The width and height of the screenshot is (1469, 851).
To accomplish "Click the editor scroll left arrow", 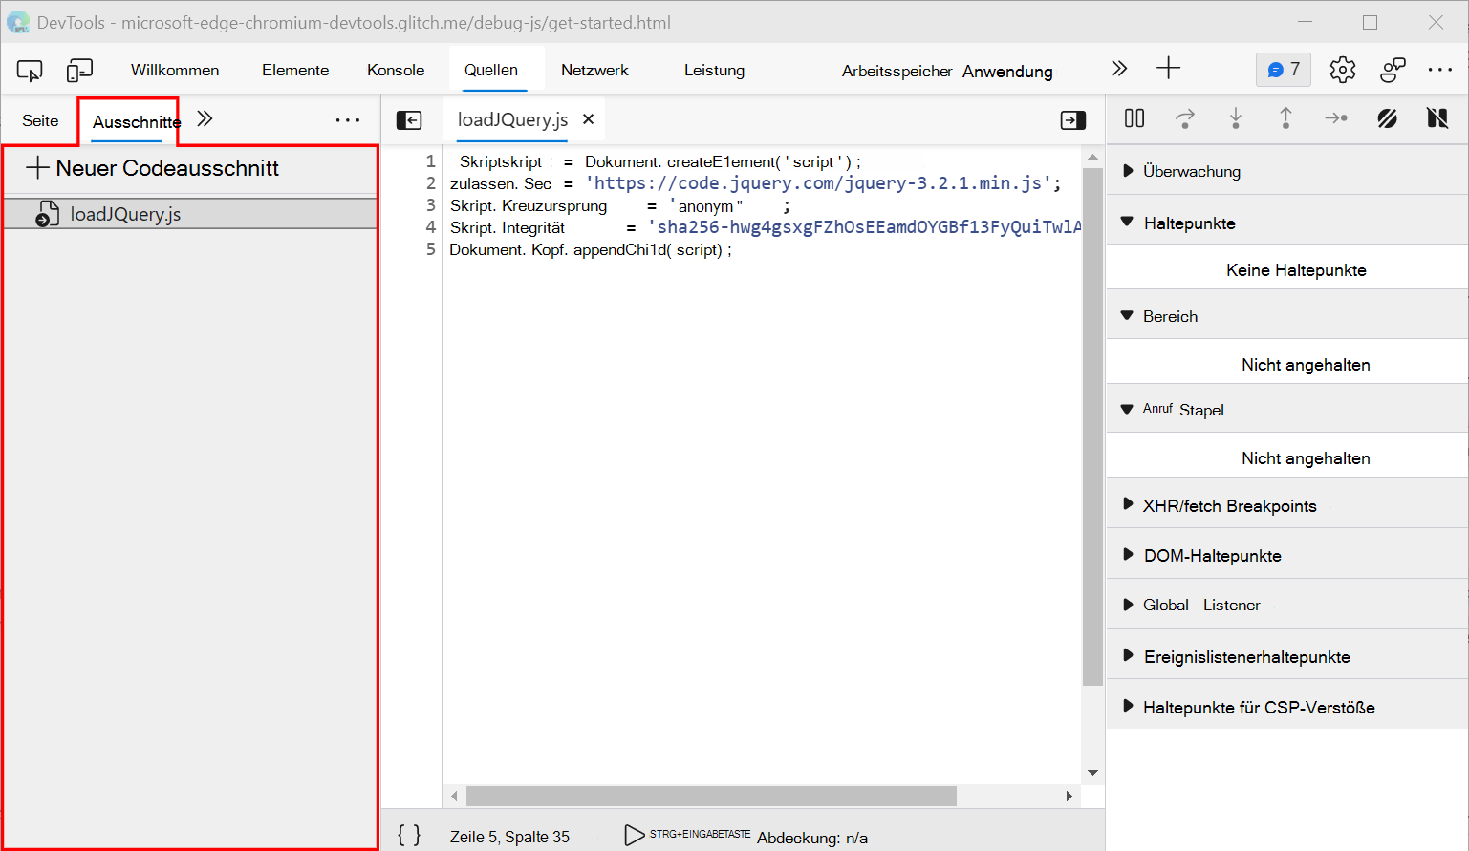I will pos(454,796).
